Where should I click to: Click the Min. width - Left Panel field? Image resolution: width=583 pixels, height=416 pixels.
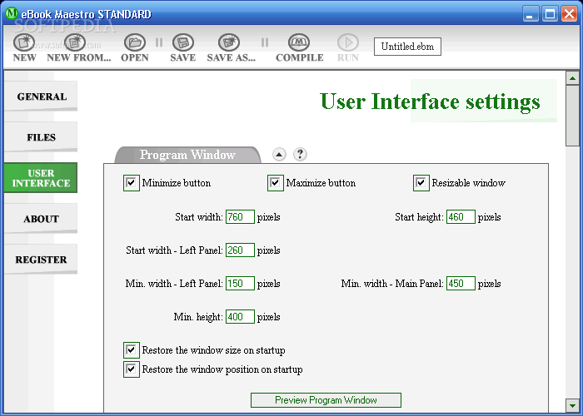[240, 284]
